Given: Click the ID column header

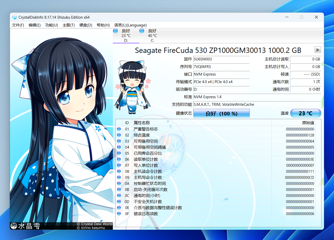Looking at the screenshot, I should click(x=127, y=123).
